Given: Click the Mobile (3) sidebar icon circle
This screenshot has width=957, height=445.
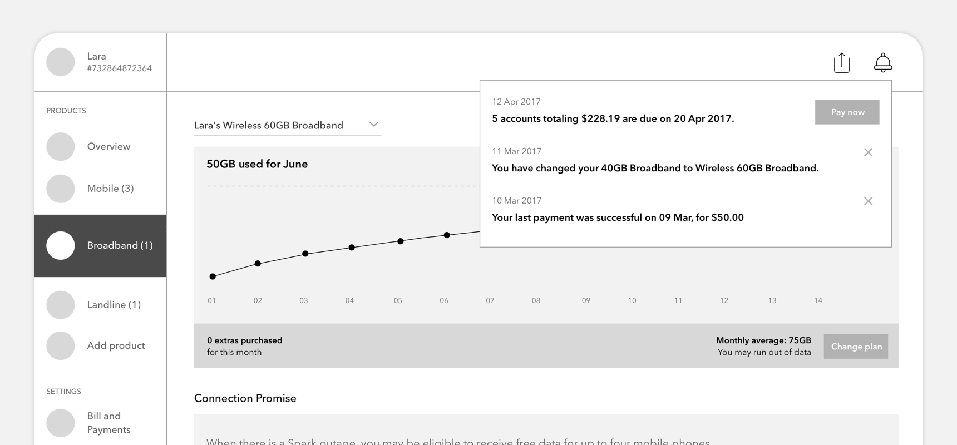Looking at the screenshot, I should coord(61,189).
